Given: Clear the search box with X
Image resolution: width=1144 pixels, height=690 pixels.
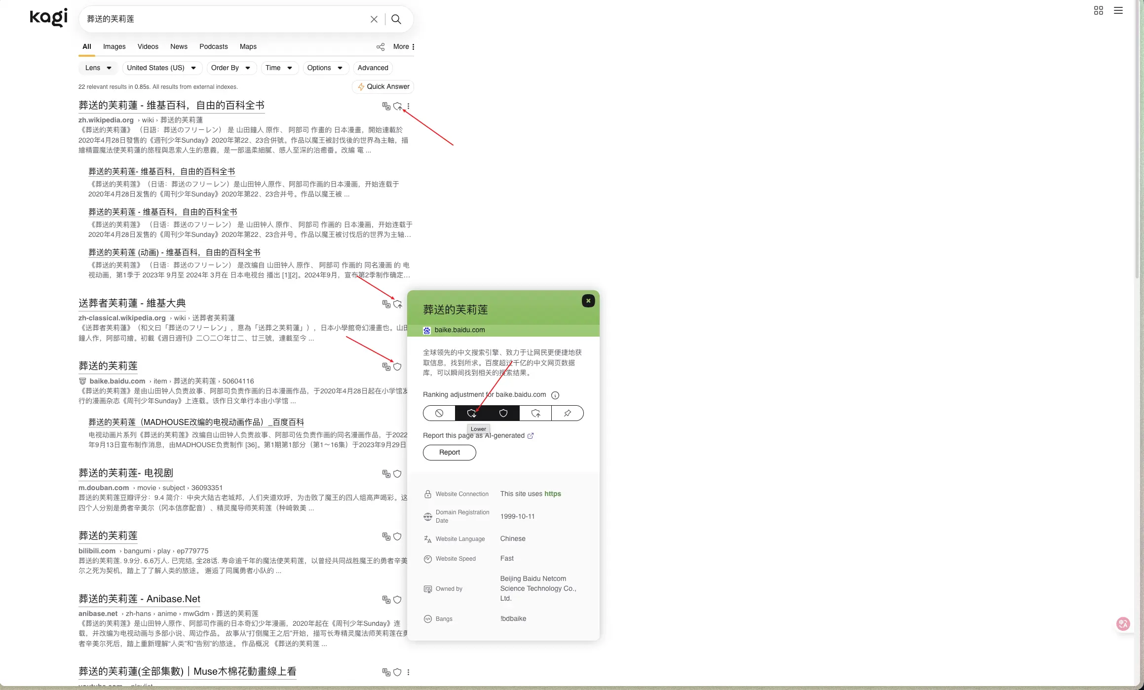Looking at the screenshot, I should [x=374, y=19].
